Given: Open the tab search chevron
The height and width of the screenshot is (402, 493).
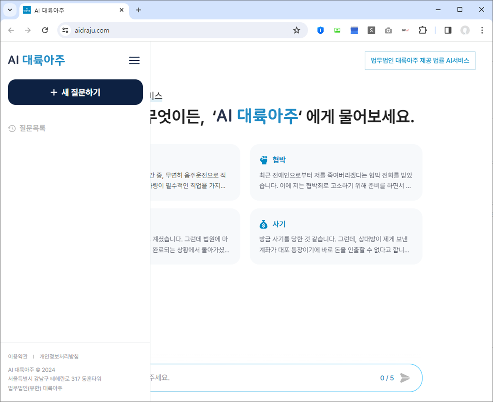Looking at the screenshot, I should (x=10, y=10).
